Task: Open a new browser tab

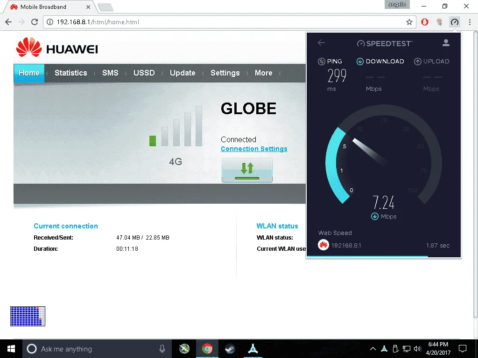Action: coord(105,7)
